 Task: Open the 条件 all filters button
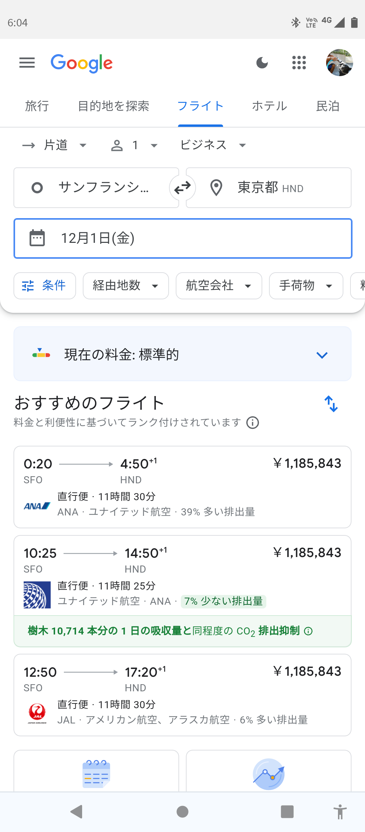[x=45, y=286]
